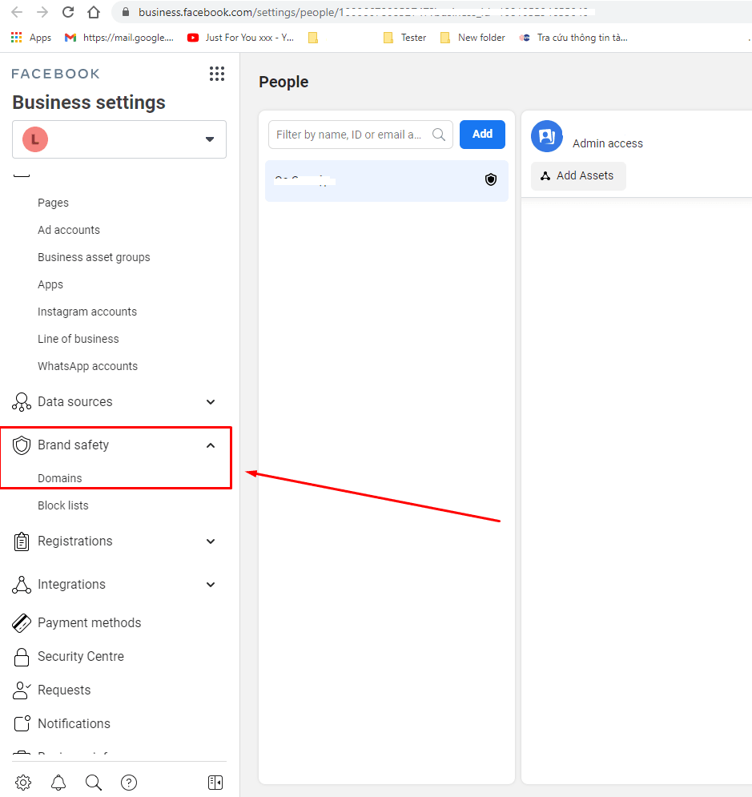Open Line of business
752x797 pixels.
(78, 339)
